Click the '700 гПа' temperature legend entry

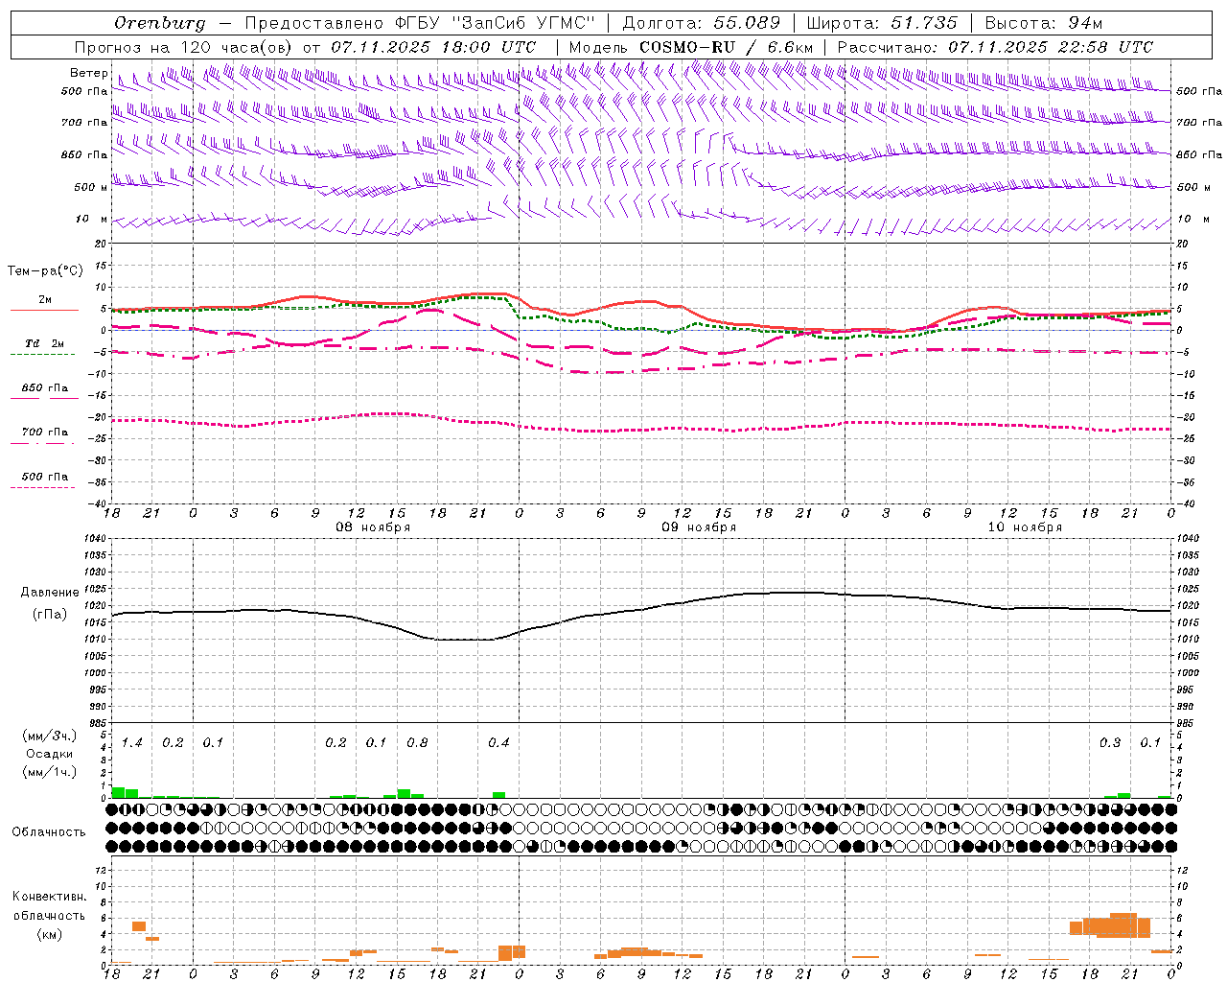point(45,433)
